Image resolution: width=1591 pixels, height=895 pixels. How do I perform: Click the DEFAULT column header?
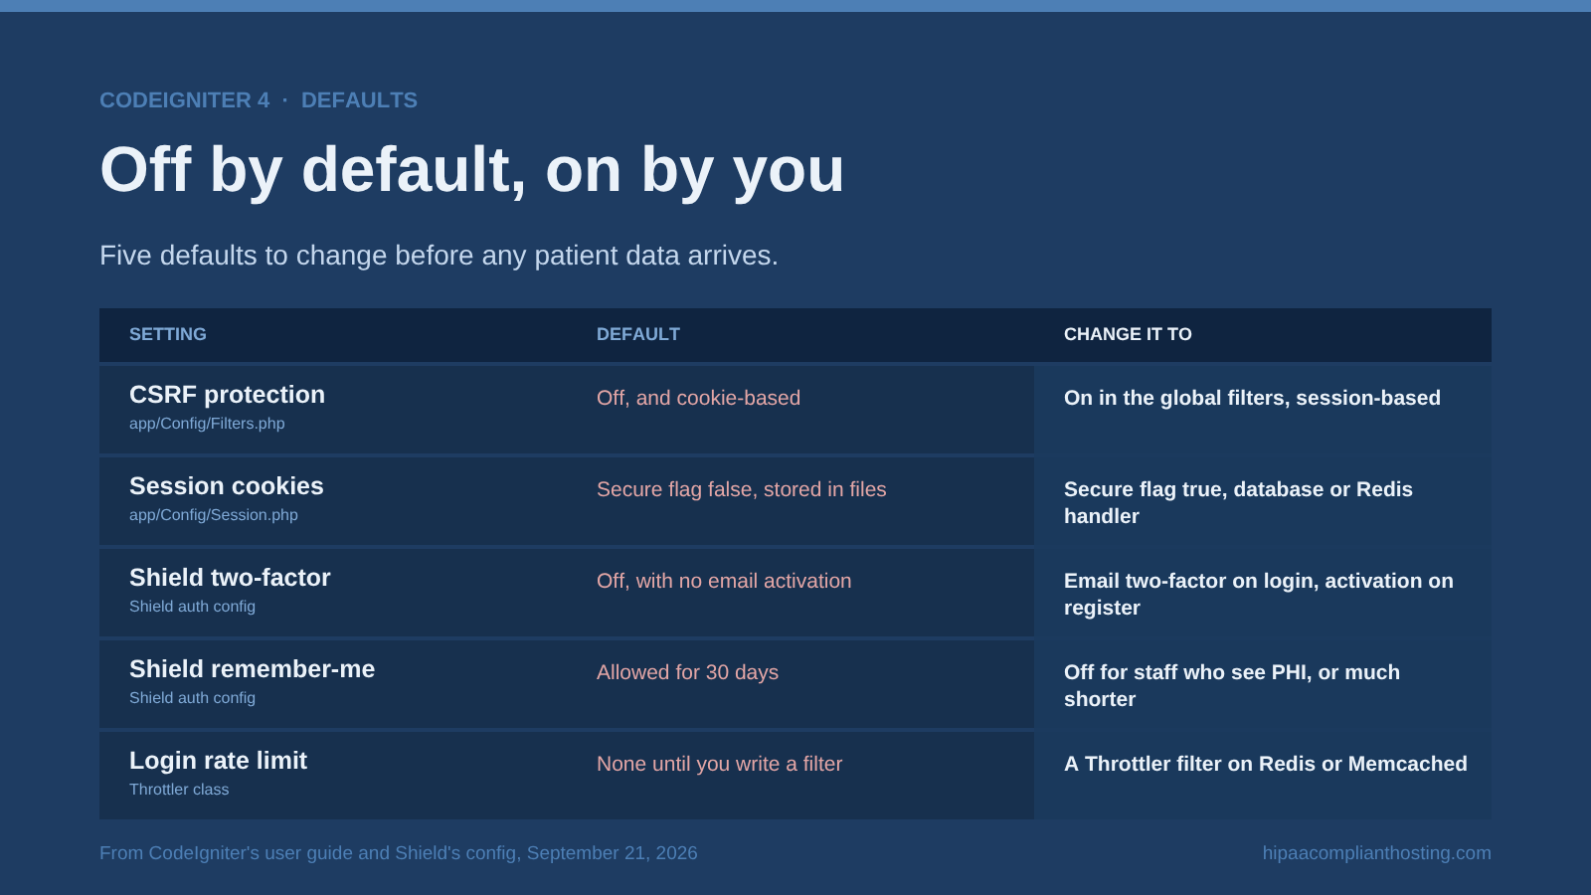(638, 334)
